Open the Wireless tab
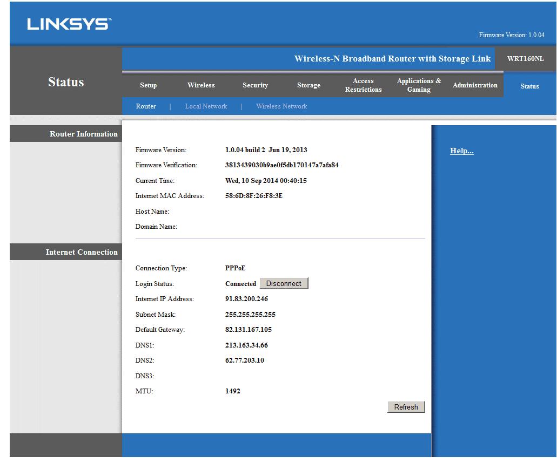 pyautogui.click(x=201, y=85)
